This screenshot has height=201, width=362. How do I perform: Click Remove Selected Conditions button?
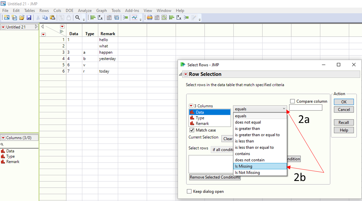click(x=215, y=177)
